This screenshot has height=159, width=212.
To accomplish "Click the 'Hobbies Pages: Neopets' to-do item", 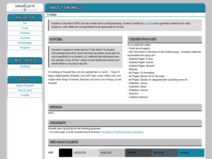I will pyautogui.click(x=141, y=66).
